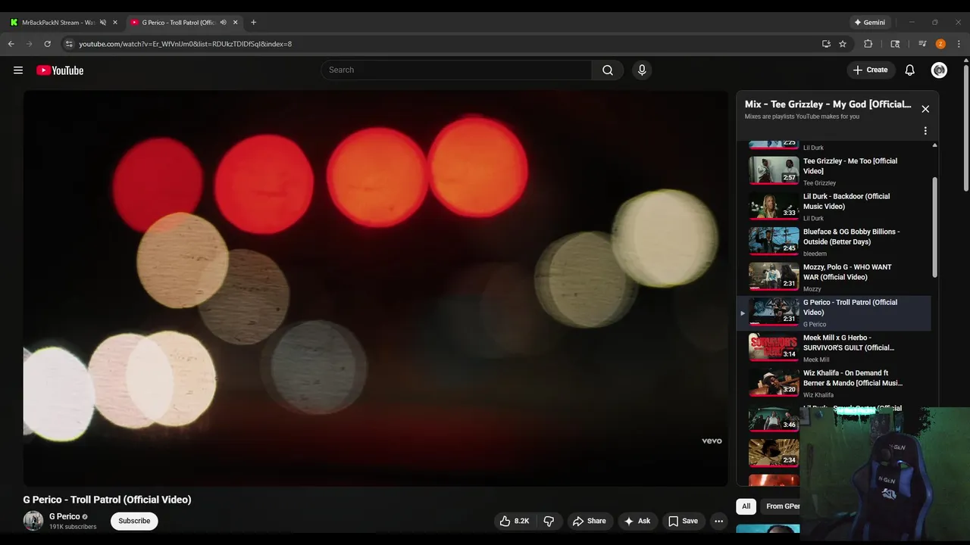Close the MrBackPackN Stream tab

click(x=115, y=23)
